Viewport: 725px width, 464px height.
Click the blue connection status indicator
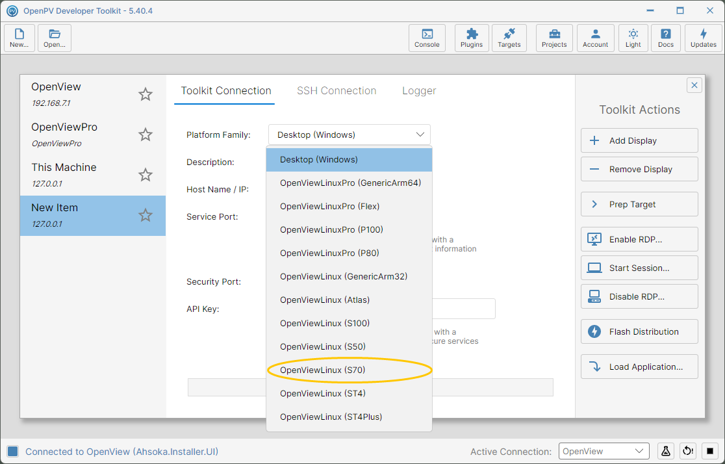pos(13,452)
